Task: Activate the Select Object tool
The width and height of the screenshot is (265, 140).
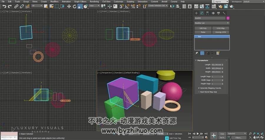Action: 46,6
